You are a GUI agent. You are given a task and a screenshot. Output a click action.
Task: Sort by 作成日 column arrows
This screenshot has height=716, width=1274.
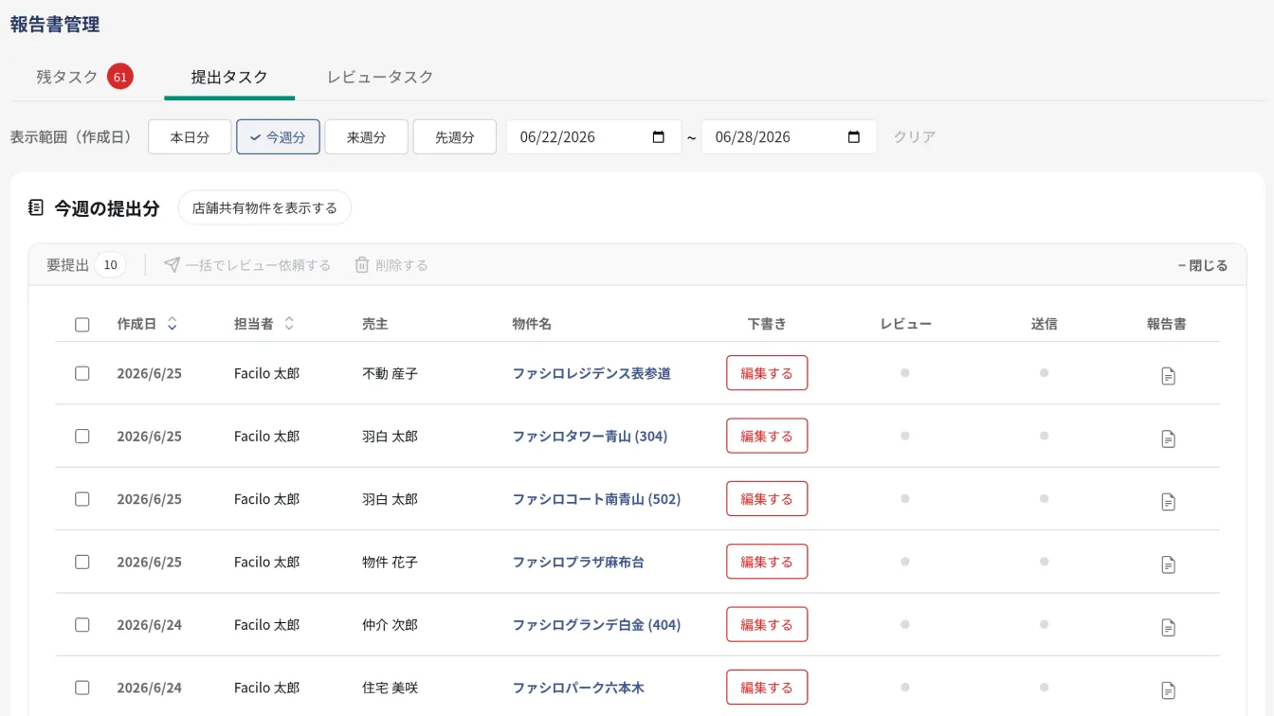pos(172,324)
